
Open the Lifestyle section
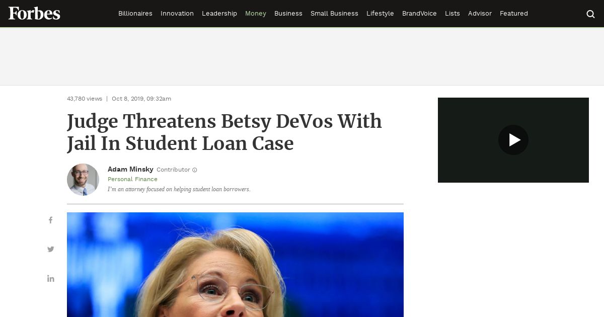(380, 14)
